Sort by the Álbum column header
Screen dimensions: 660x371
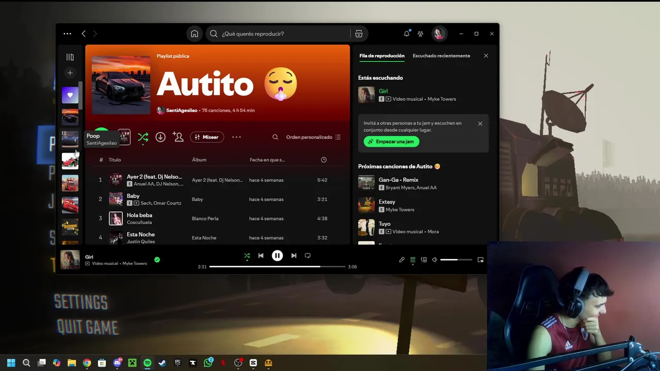199,160
